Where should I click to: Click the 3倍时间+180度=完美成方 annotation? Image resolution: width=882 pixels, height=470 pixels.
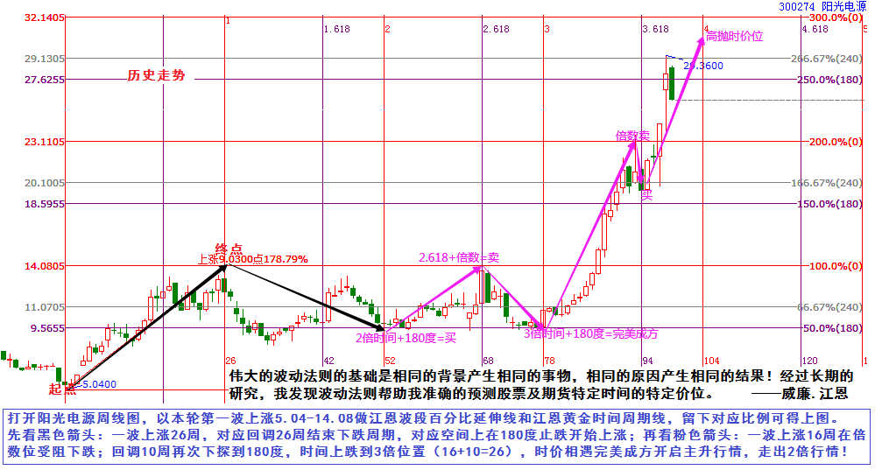591,333
